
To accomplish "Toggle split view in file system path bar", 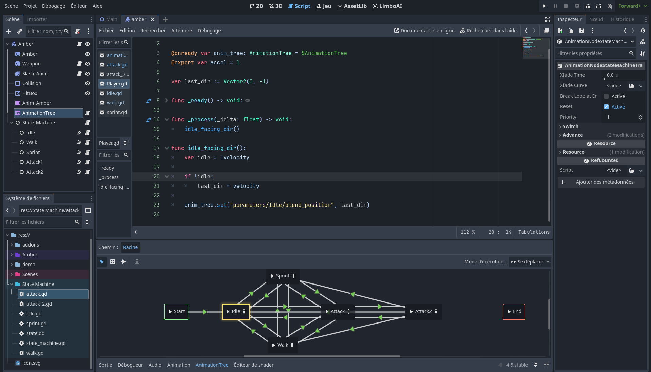I will pyautogui.click(x=88, y=210).
